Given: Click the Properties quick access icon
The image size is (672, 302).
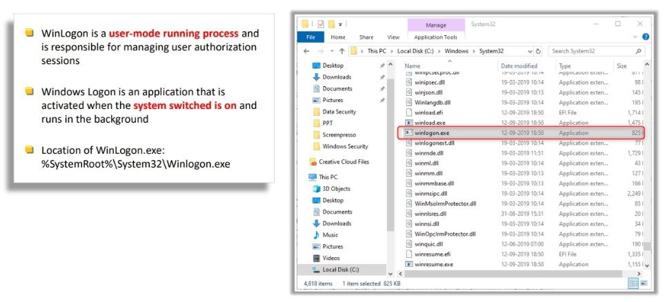Looking at the screenshot, I should 321,24.
